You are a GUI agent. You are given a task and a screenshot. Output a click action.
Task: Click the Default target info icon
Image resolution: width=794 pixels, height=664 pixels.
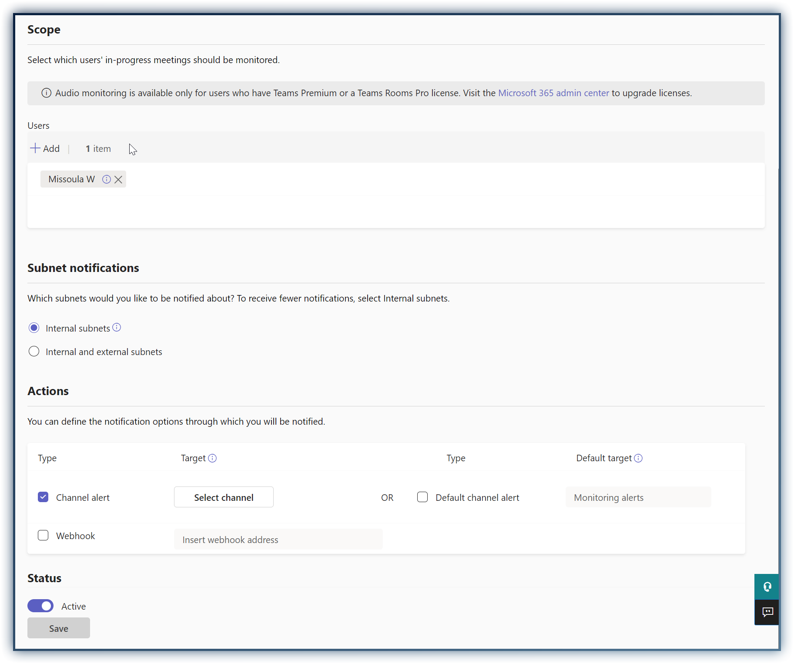coord(638,458)
